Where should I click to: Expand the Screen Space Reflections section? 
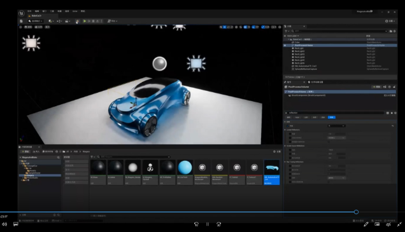(285, 146)
